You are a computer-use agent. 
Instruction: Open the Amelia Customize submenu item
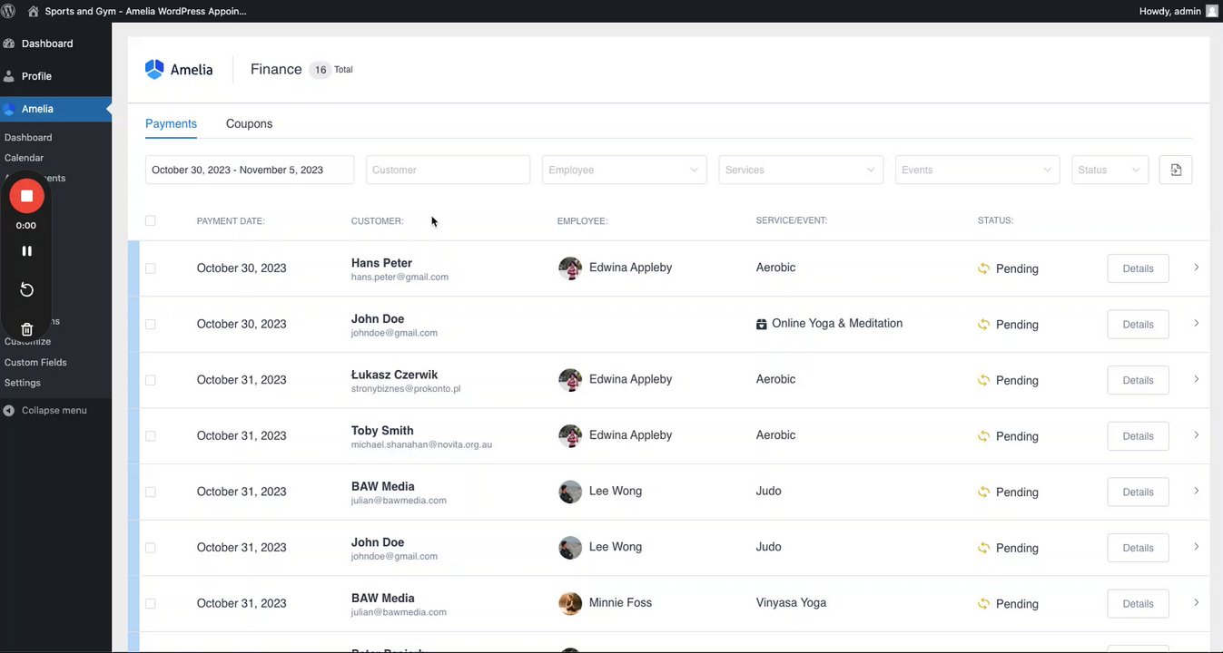click(x=27, y=341)
